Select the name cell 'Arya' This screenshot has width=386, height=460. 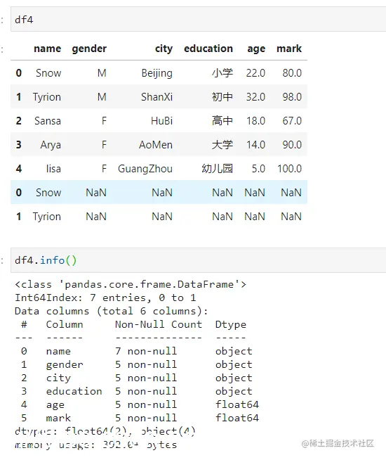(x=51, y=145)
